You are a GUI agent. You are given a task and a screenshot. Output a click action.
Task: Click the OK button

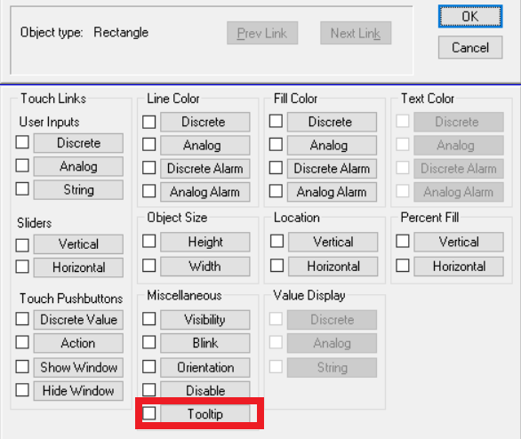pos(470,16)
